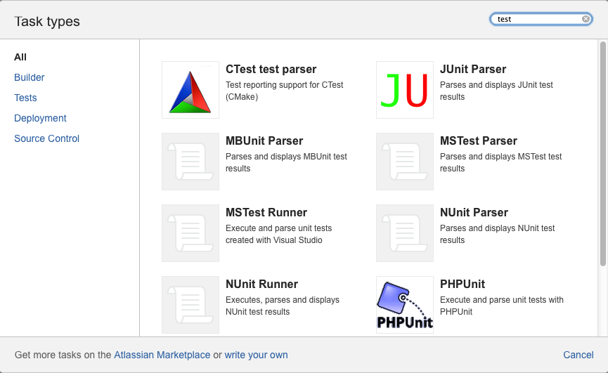This screenshot has height=373, width=608.
Task: Select the All task category
Action: (x=20, y=57)
